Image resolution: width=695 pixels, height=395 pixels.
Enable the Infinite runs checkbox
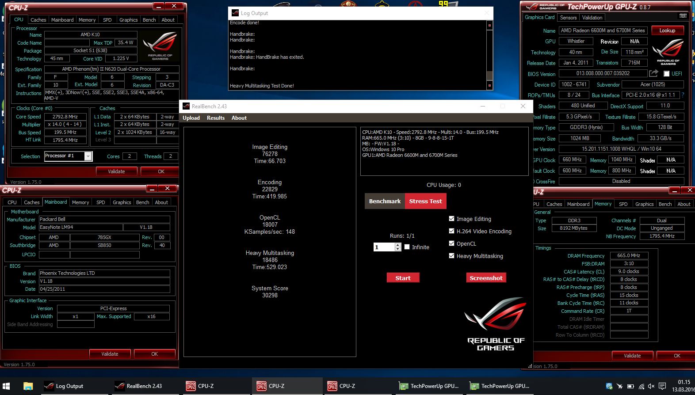point(407,247)
